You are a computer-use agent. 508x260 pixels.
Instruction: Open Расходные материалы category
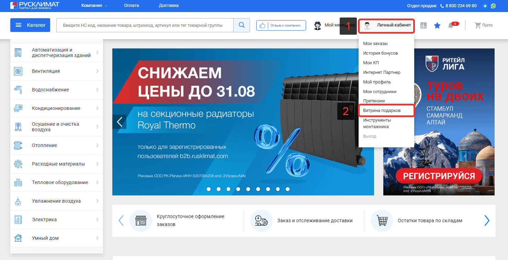tap(57, 164)
